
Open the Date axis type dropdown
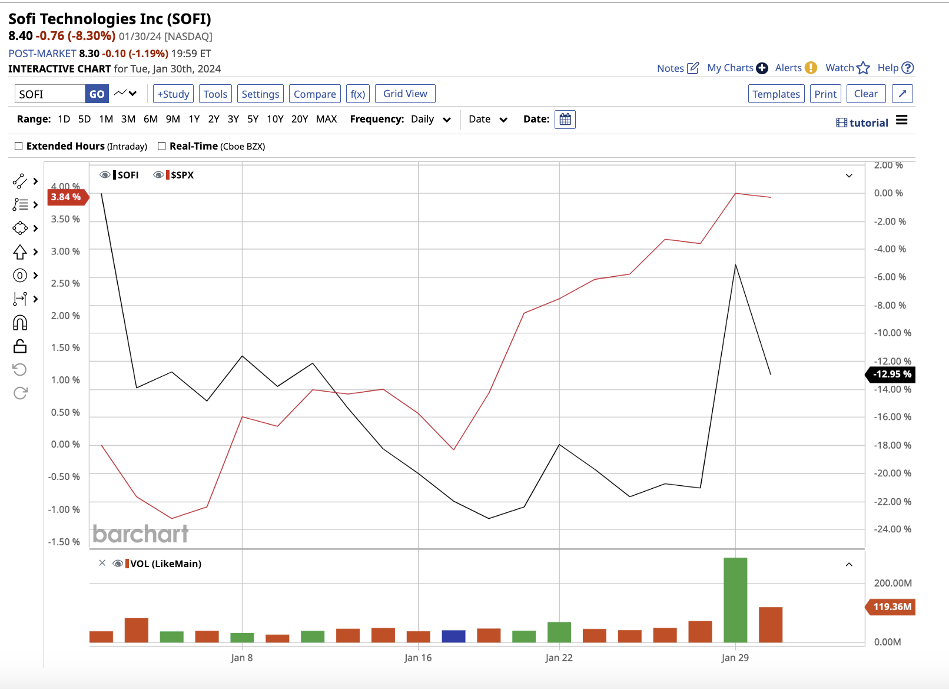(488, 119)
